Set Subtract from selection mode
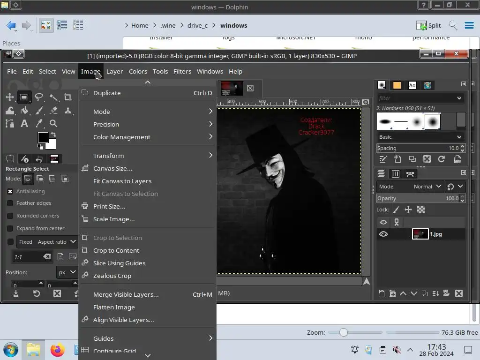 [52, 179]
